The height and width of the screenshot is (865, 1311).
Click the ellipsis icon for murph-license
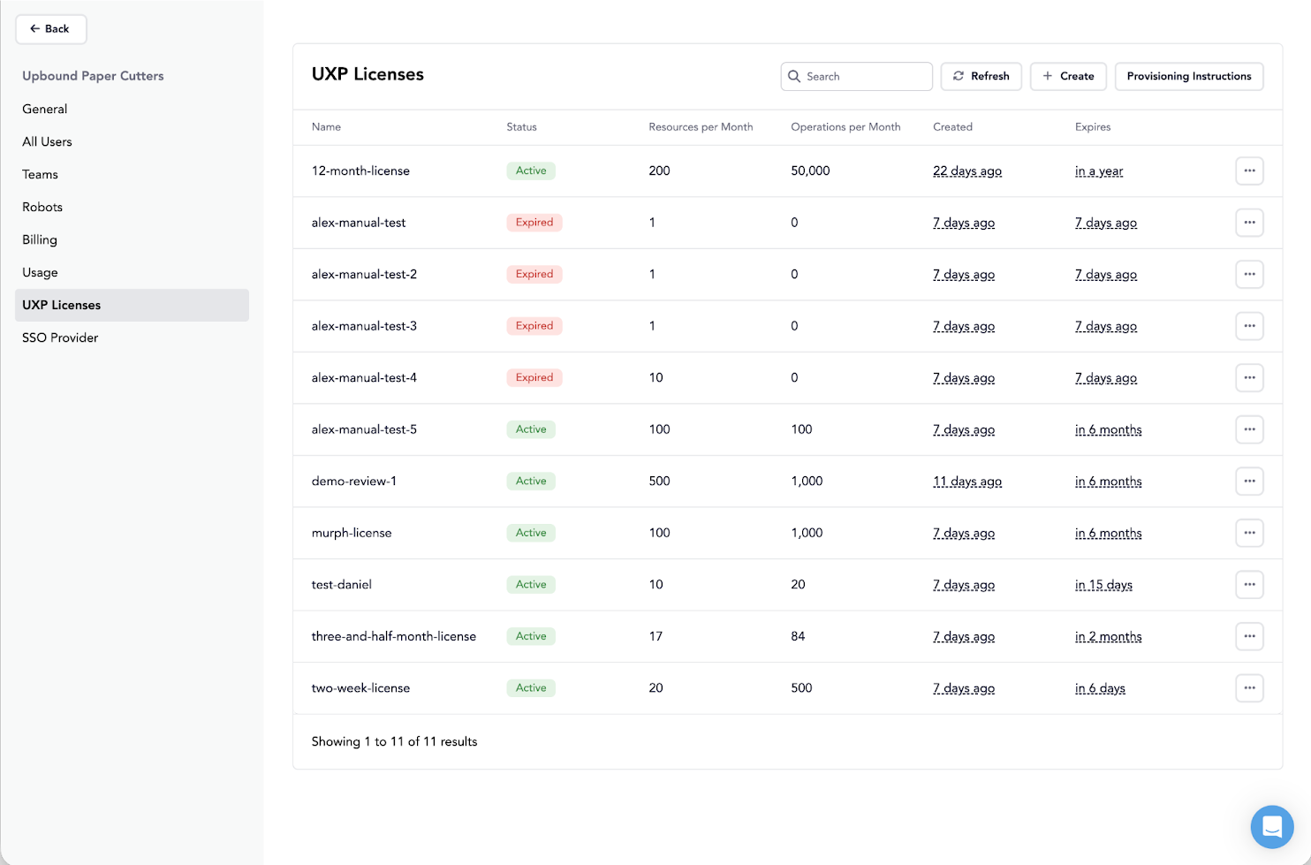point(1249,533)
